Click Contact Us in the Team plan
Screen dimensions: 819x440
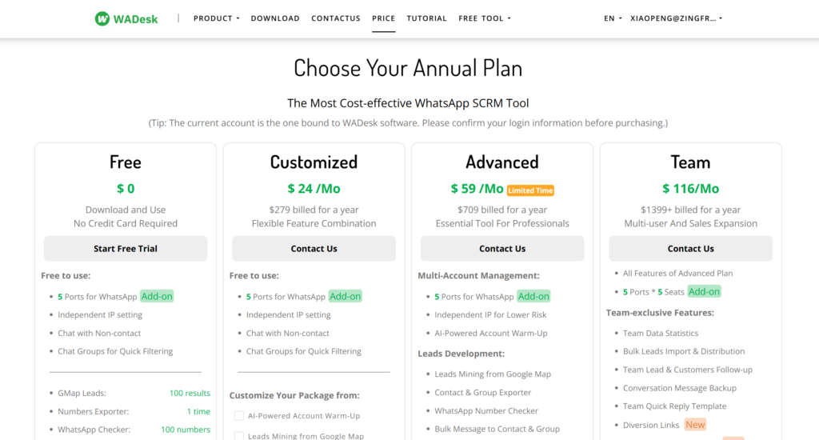click(x=690, y=249)
